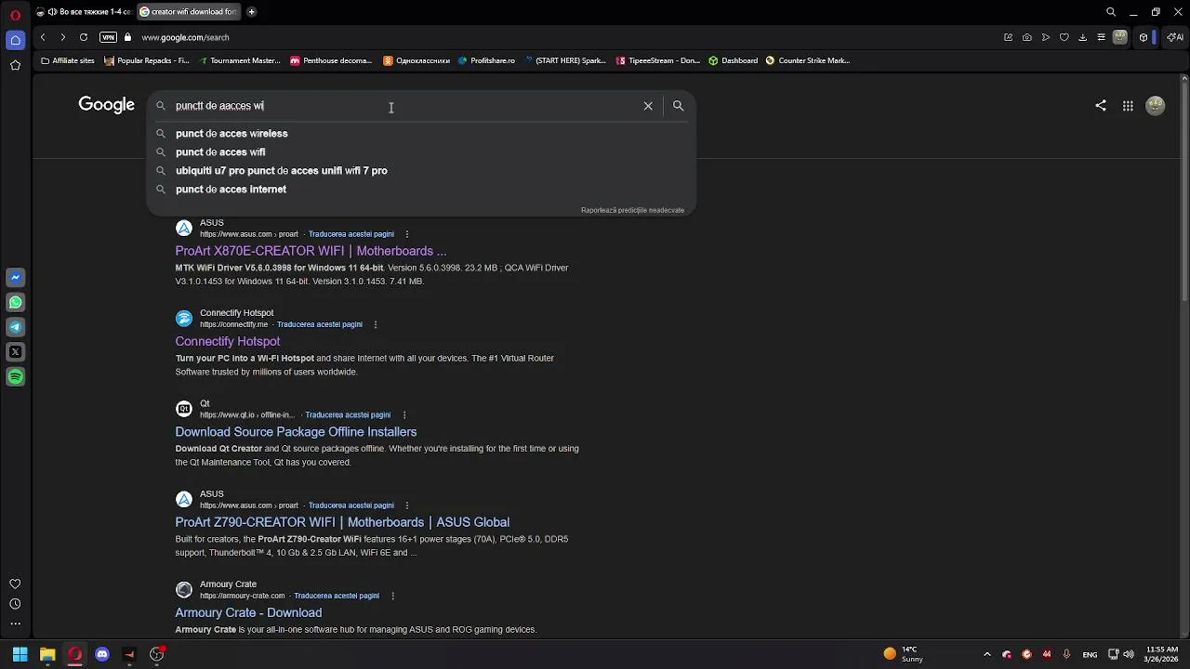Open the downloads icon in toolbar

coord(1083,37)
